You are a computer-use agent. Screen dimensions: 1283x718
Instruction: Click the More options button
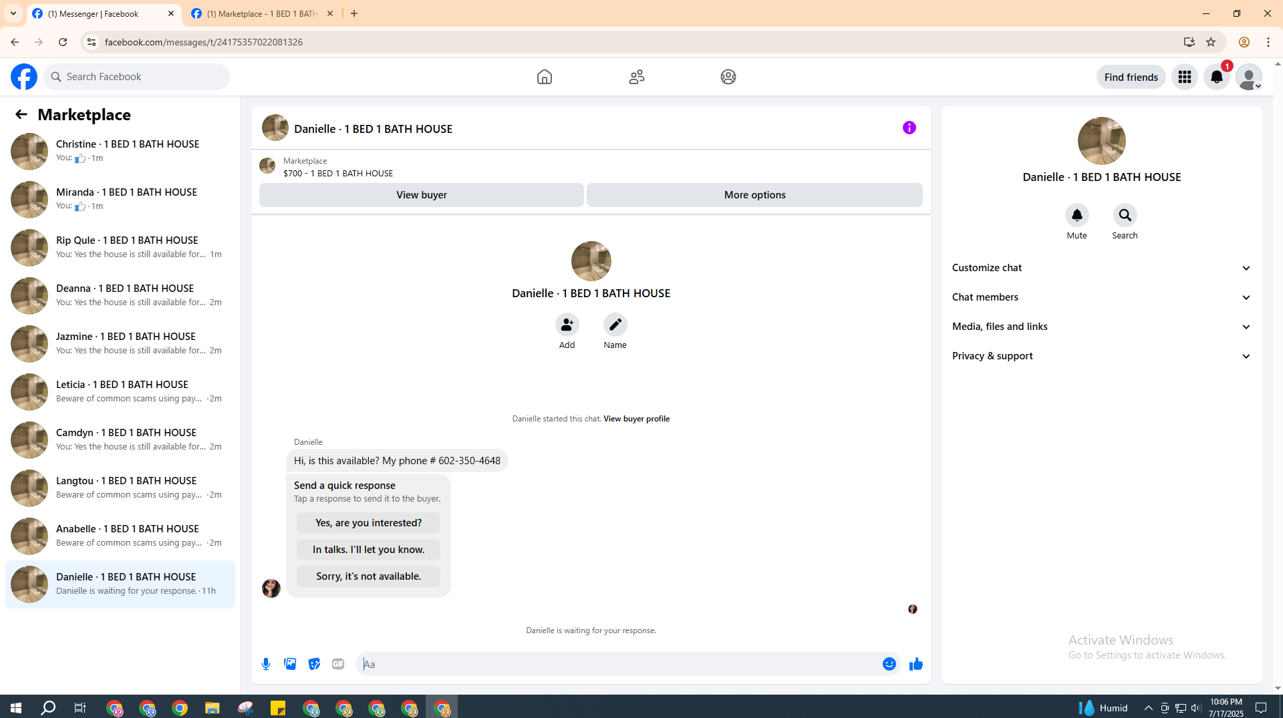(755, 195)
